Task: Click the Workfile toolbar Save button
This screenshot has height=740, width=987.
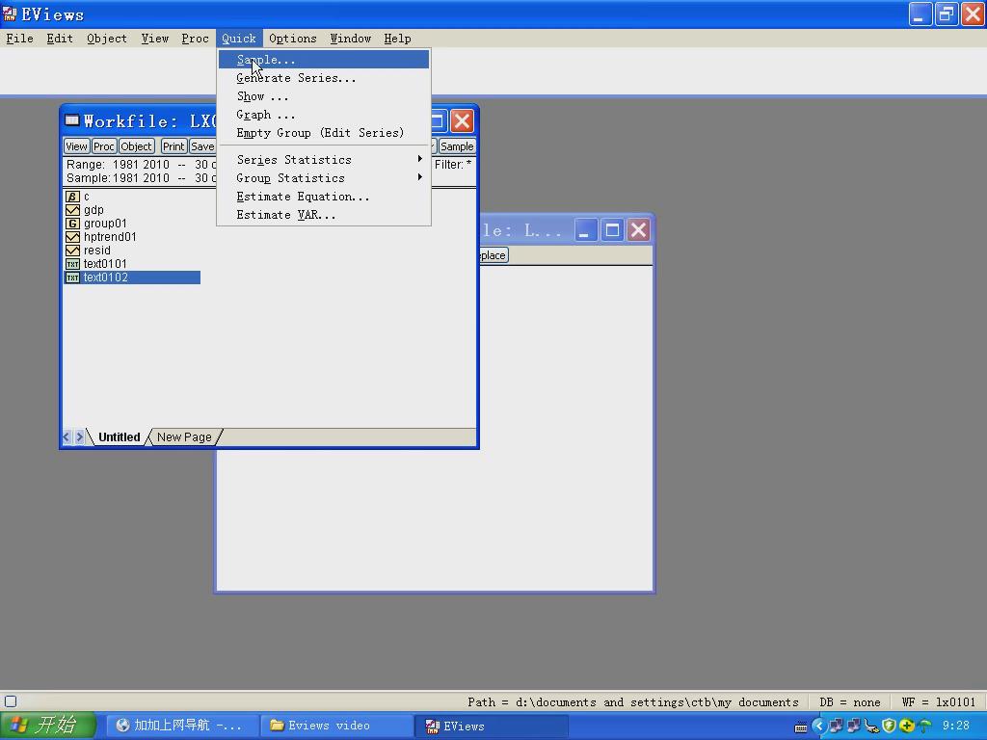Action: click(202, 146)
